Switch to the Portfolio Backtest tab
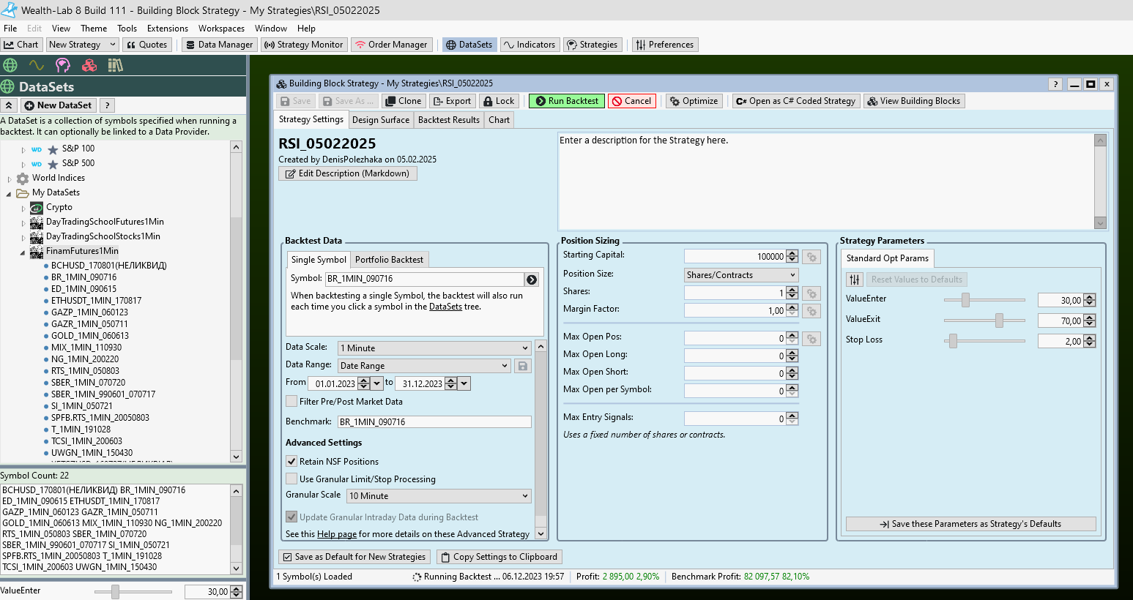The image size is (1133, 600). tap(389, 260)
